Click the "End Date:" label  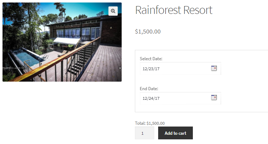[149, 88]
